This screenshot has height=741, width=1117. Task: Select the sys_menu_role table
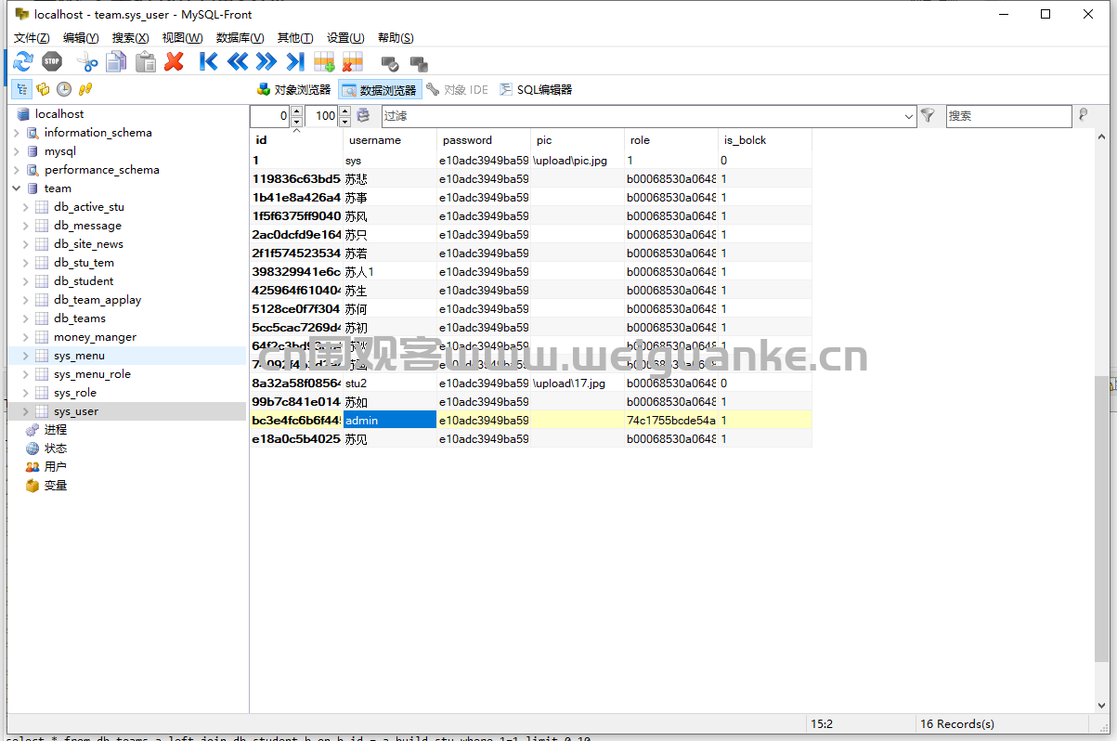(x=92, y=374)
